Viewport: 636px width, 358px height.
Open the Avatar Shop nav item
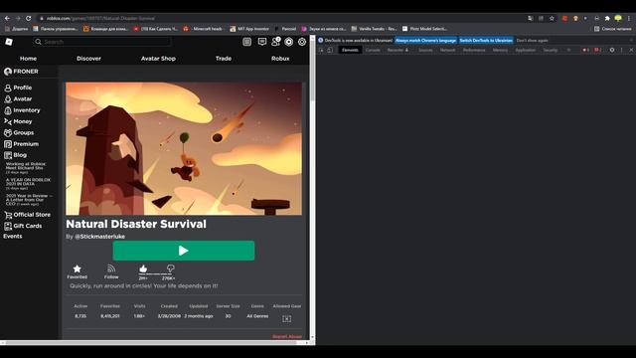[x=158, y=59]
